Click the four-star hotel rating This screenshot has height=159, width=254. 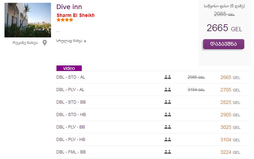65,20
